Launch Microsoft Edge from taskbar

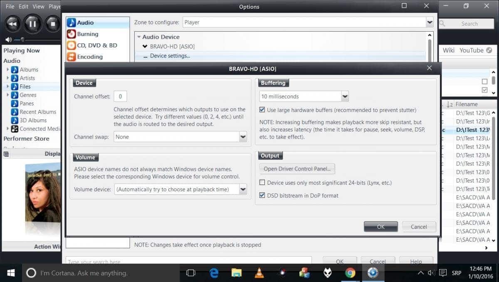[214, 273]
